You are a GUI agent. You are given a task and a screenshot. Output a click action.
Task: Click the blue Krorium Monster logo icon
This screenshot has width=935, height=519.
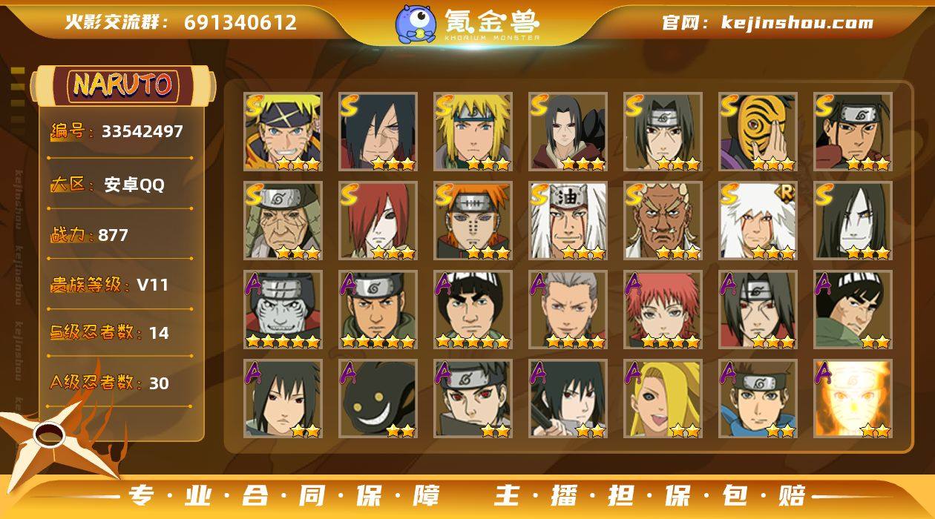(415, 23)
